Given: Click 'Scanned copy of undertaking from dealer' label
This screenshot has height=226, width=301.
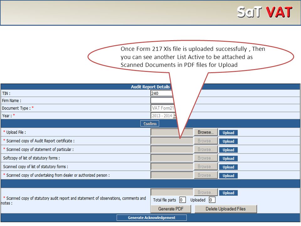Looking at the screenshot, I should pos(58,175).
